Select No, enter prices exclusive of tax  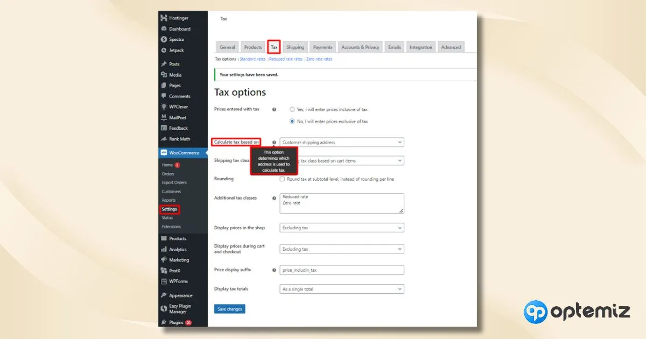292,122
